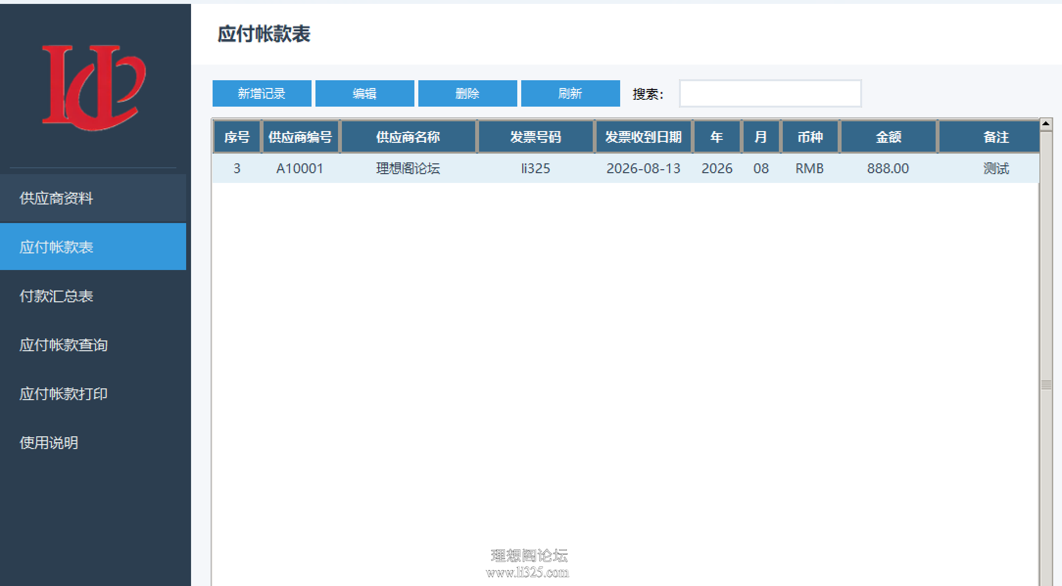Focus the 搜索 input box
Screen dimensions: 1062x586
pos(770,93)
